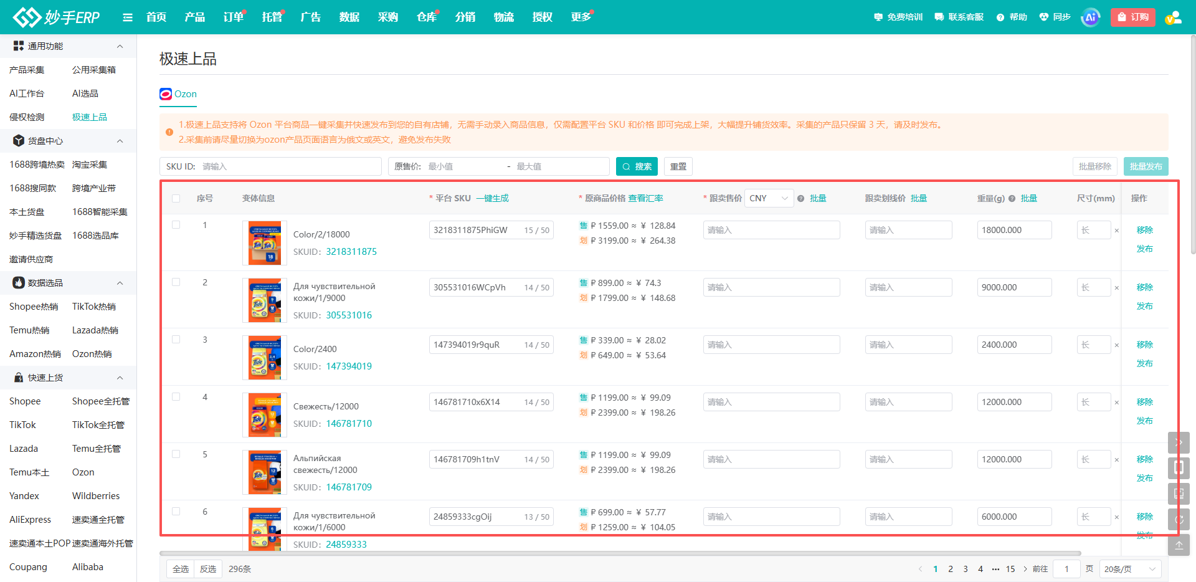This screenshot has height=582, width=1196.
Task: Check the checkbox for row 3
Action: [176, 340]
